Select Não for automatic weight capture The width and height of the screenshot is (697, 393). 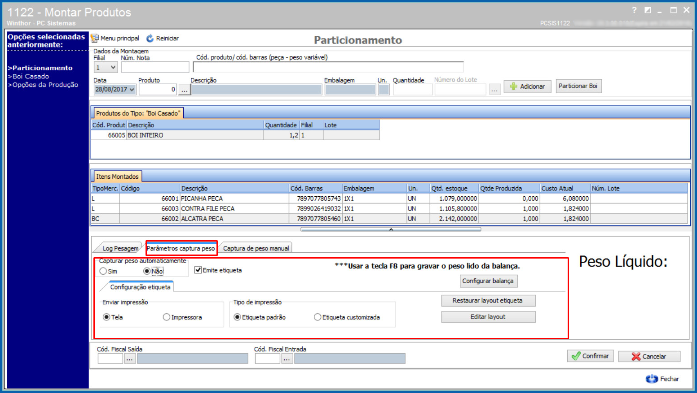coord(147,271)
